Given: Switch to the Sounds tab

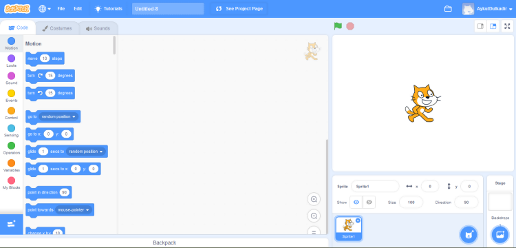Looking at the screenshot, I should pos(98,28).
